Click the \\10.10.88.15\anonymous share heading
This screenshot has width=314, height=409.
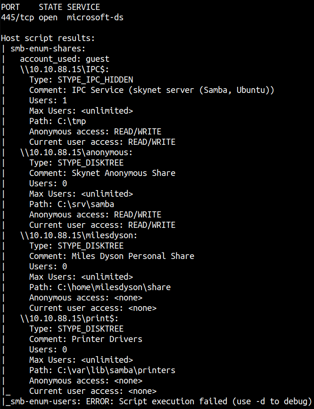click(x=76, y=152)
